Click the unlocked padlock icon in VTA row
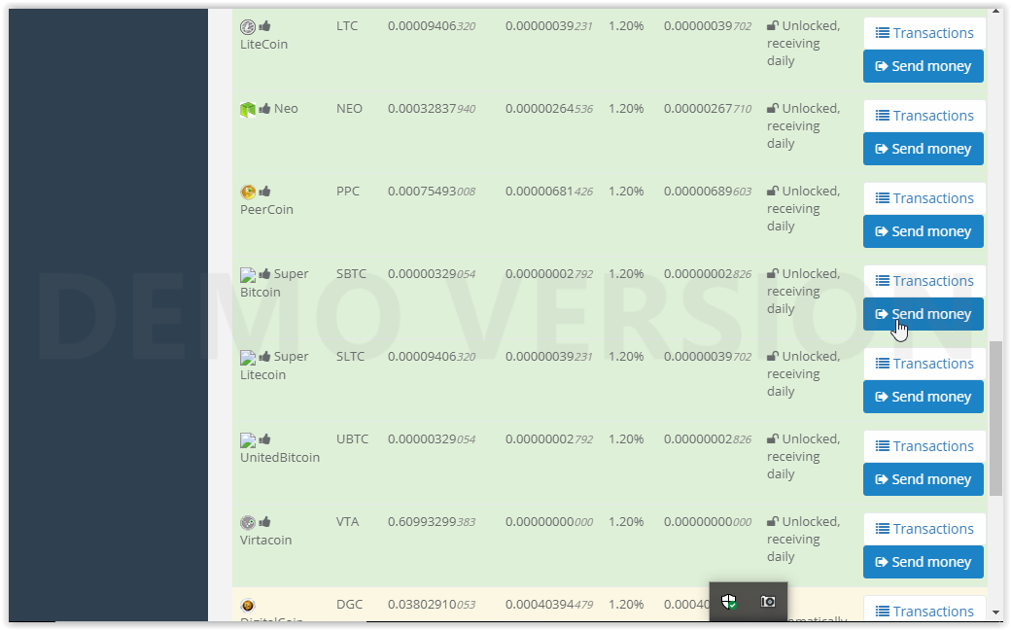The width and height of the screenshot is (1011, 630). (x=773, y=521)
